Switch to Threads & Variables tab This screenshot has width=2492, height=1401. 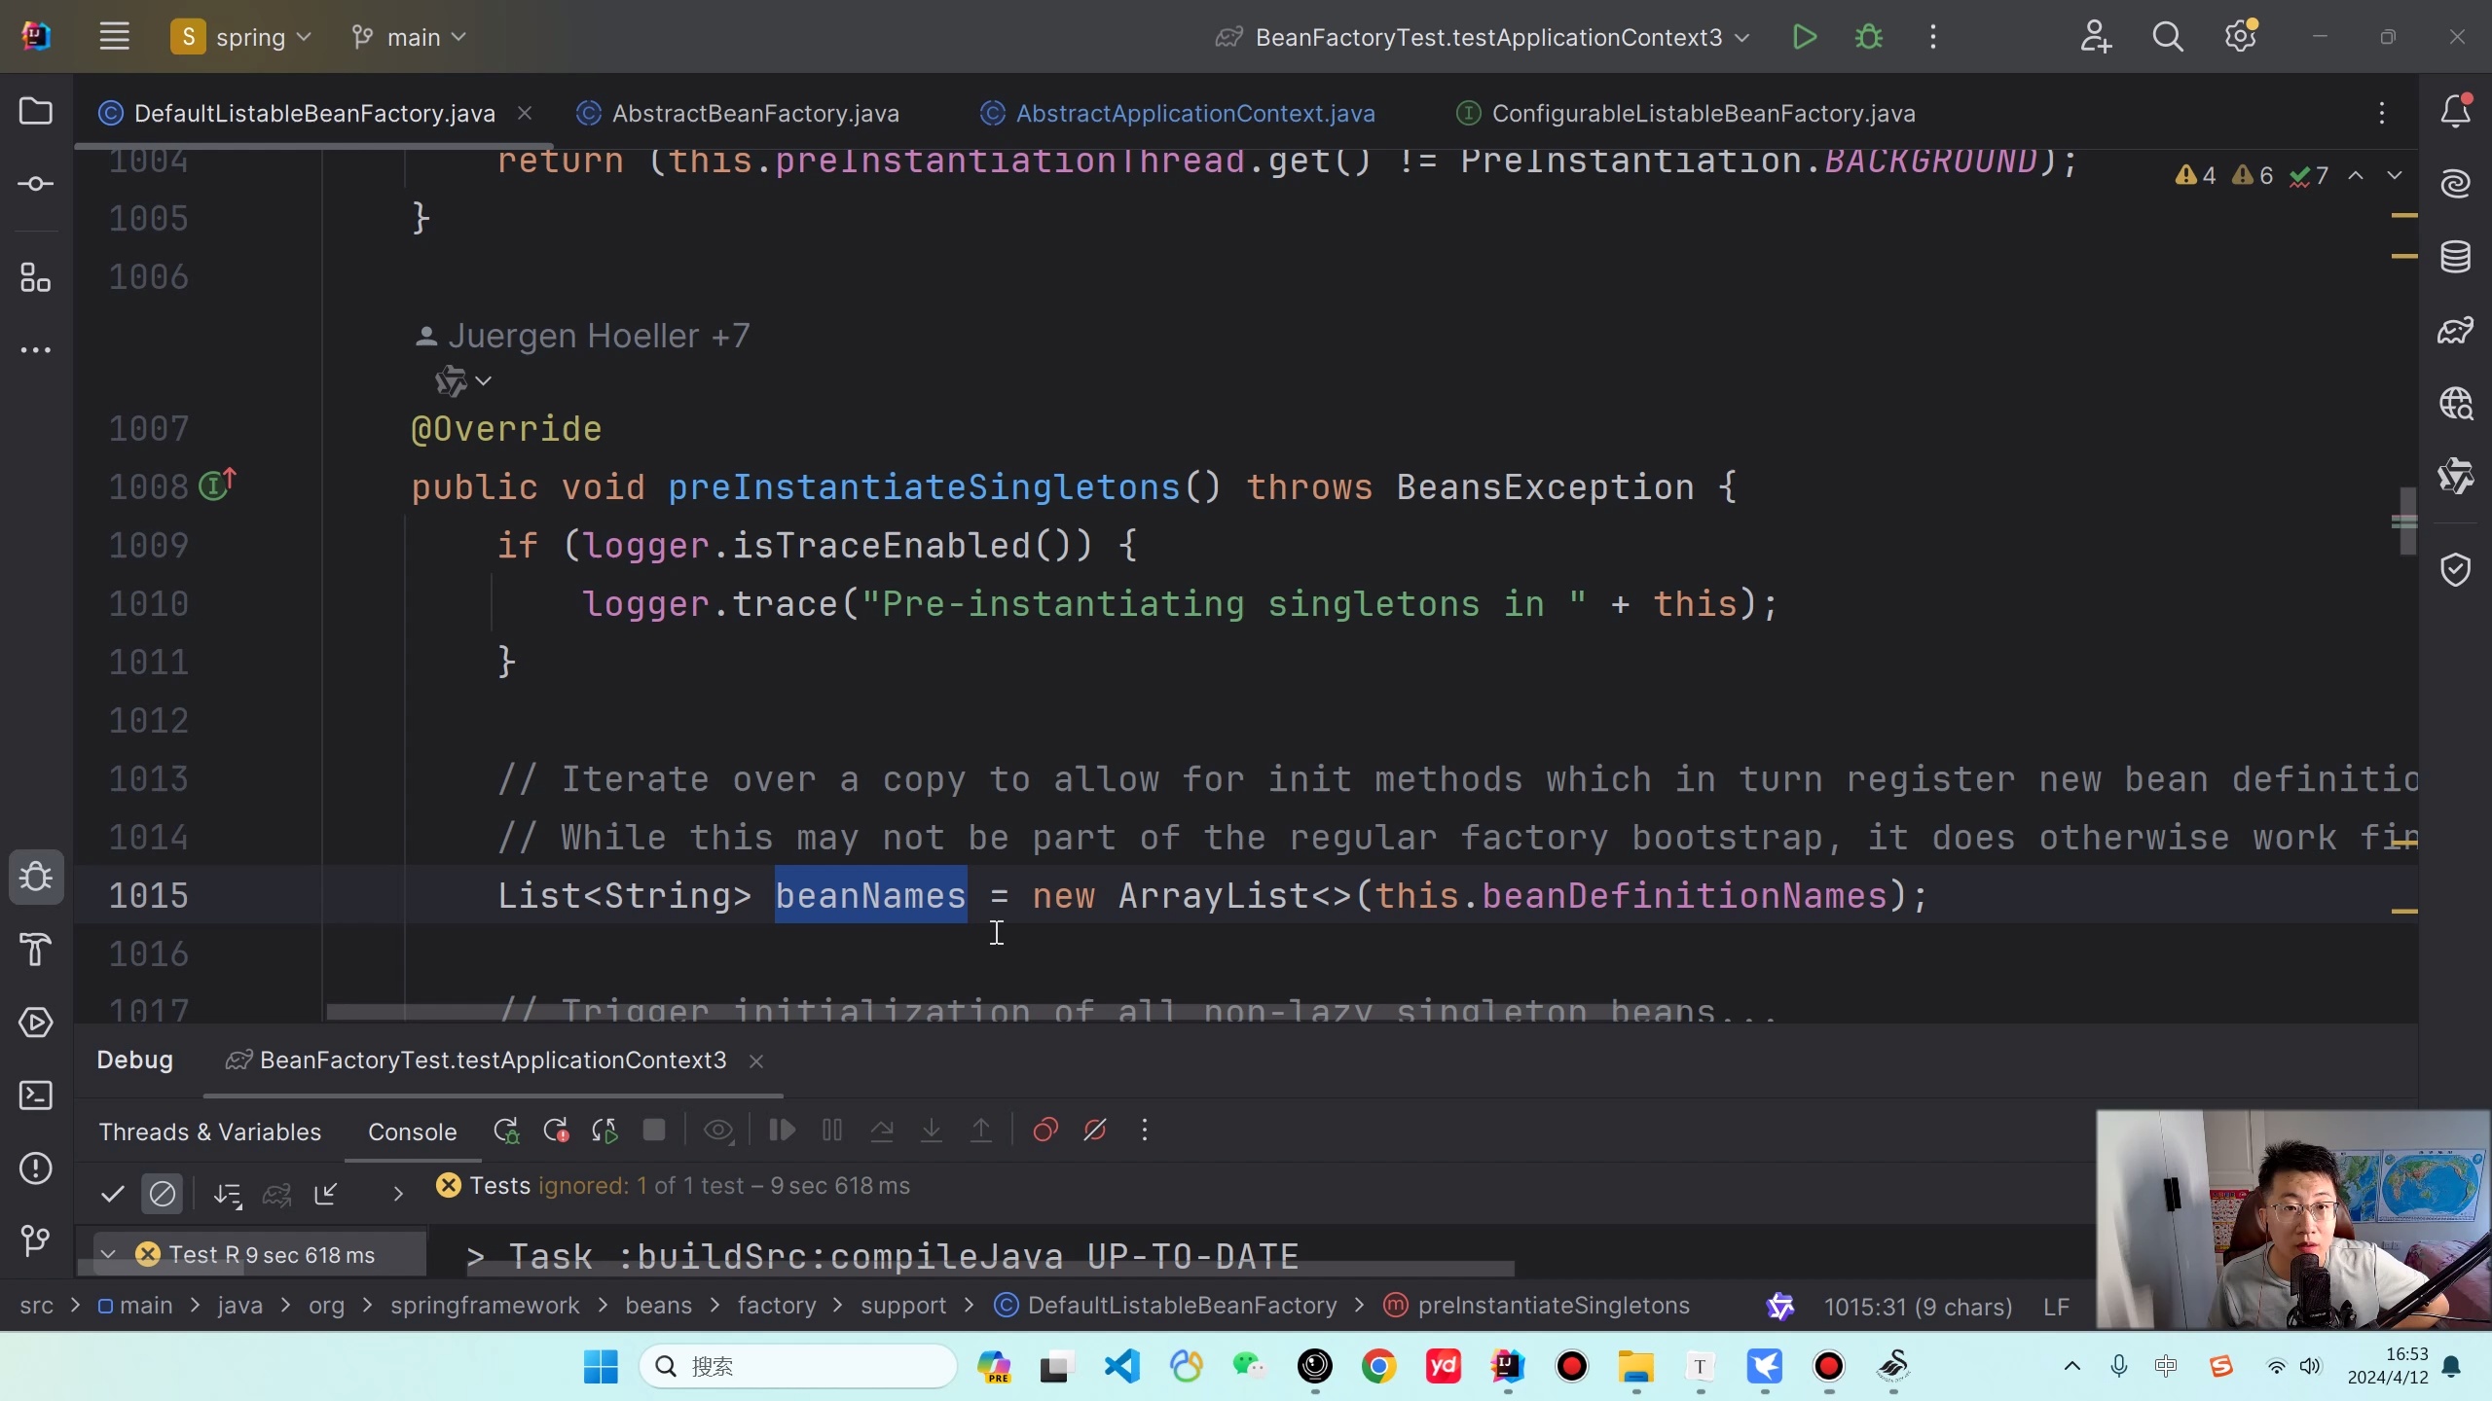tap(209, 1132)
